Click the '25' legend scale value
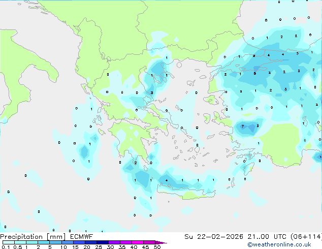This screenshot has width=322, height=249. tap(99, 247)
